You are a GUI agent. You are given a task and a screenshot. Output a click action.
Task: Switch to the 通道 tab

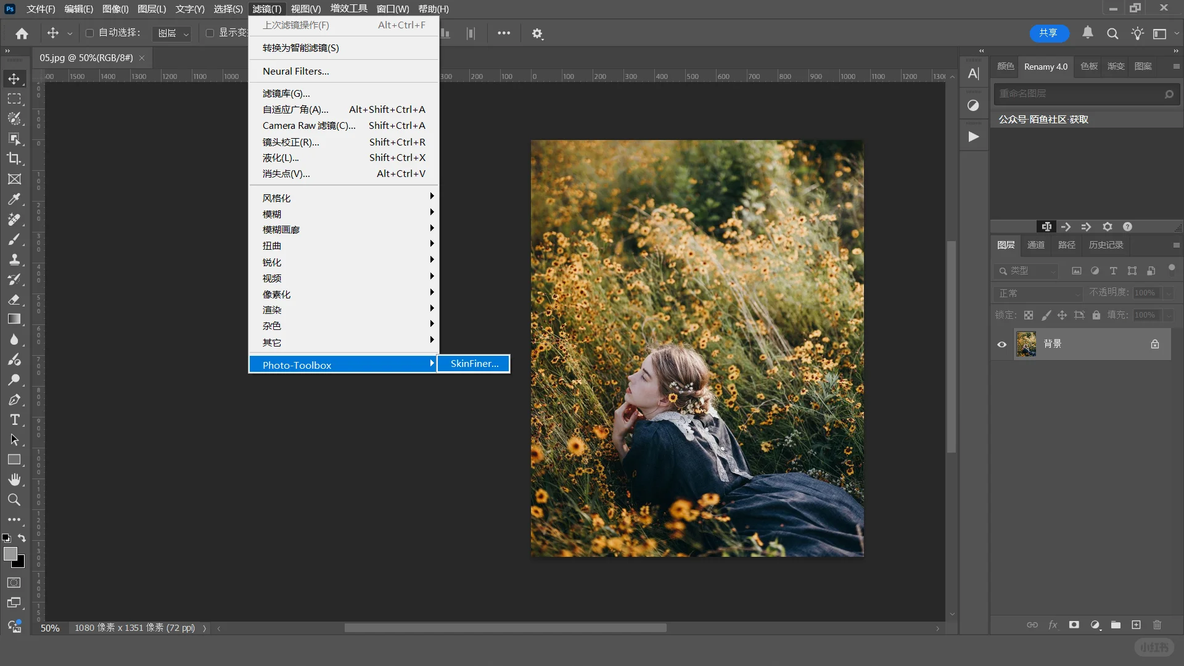click(x=1035, y=245)
